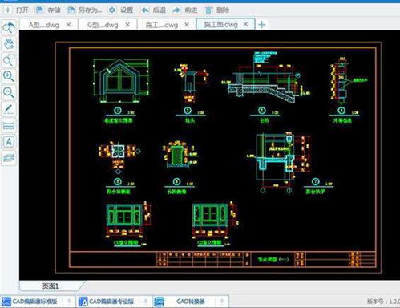Activate the pan hand tool

9,44
